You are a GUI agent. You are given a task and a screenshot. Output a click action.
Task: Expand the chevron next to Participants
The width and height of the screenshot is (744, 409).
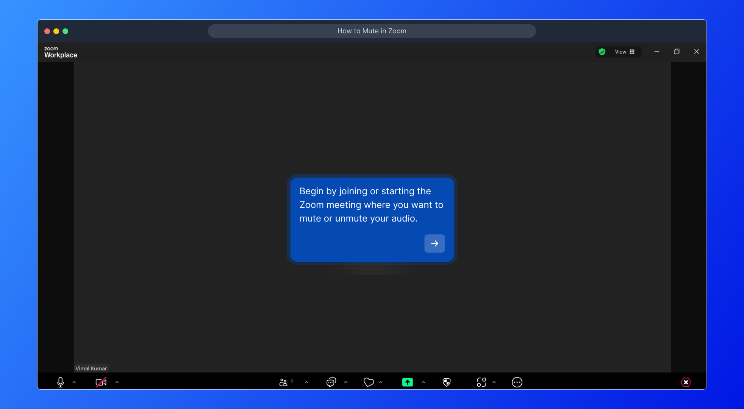[306, 382]
